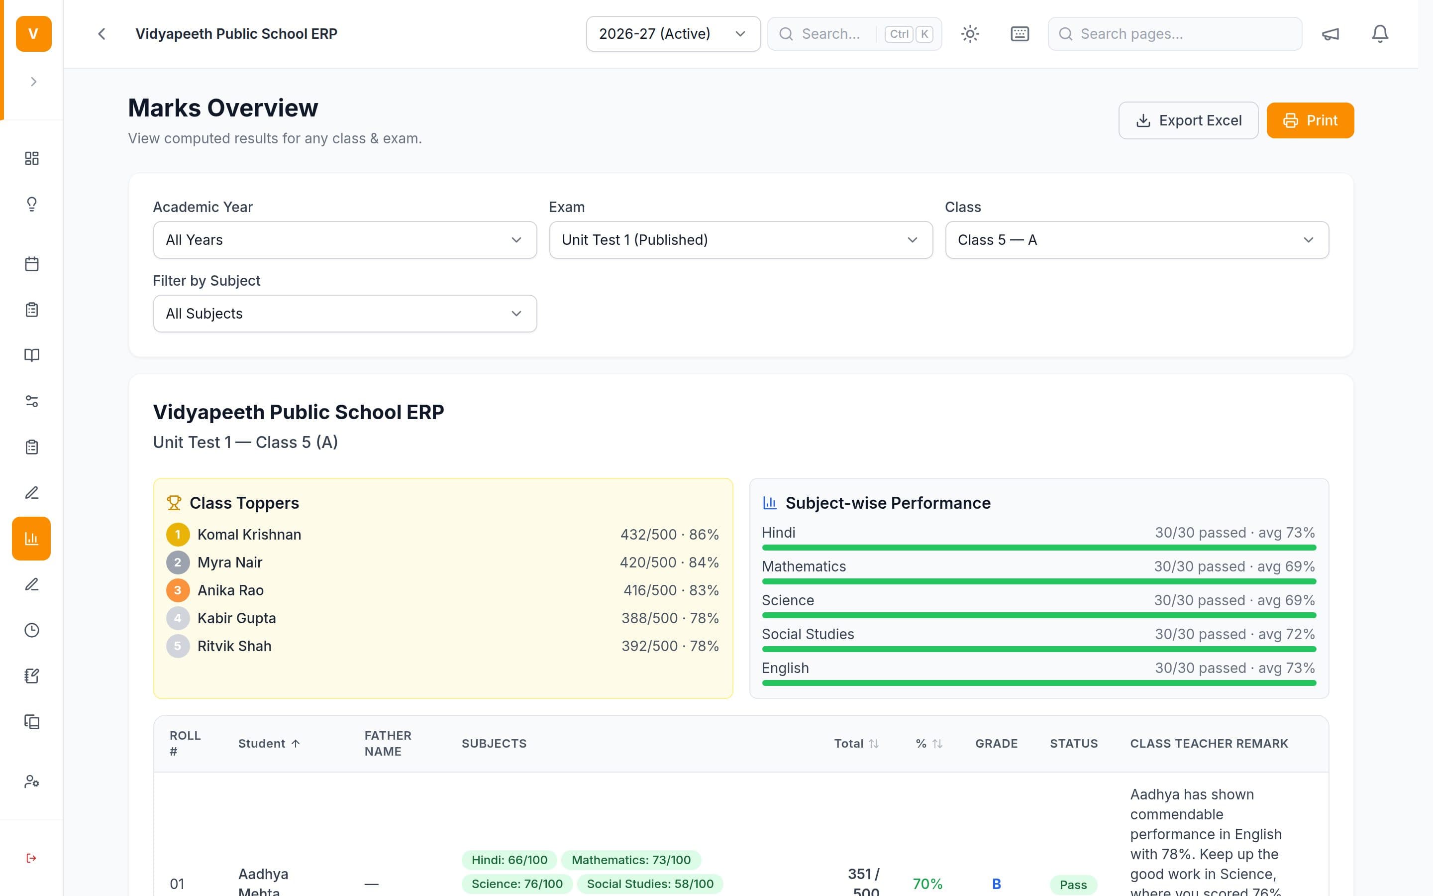This screenshot has height=896, width=1433.
Task: Open the sliders settings icon in sidebar
Action: [32, 401]
